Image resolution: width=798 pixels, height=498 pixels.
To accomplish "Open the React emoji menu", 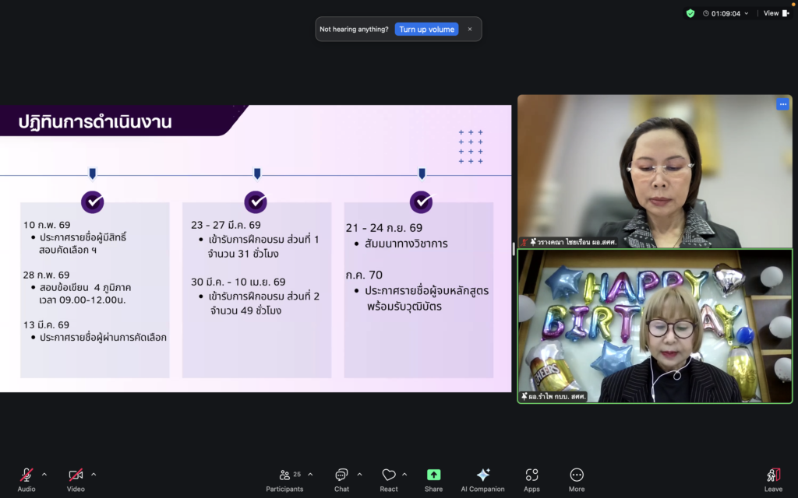I will (x=389, y=479).
